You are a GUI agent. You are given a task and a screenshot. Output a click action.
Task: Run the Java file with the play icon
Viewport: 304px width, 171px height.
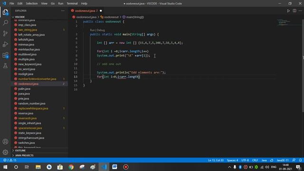tap(288, 11)
